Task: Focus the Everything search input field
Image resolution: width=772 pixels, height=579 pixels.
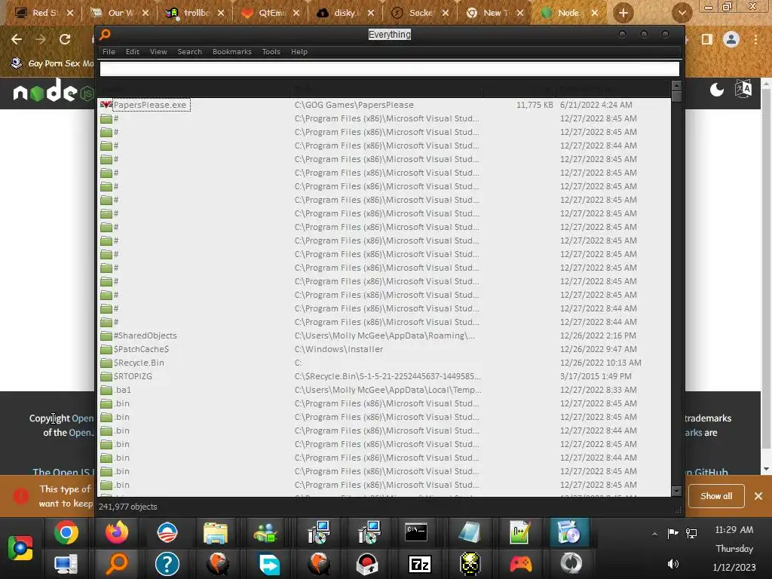Action: point(390,69)
